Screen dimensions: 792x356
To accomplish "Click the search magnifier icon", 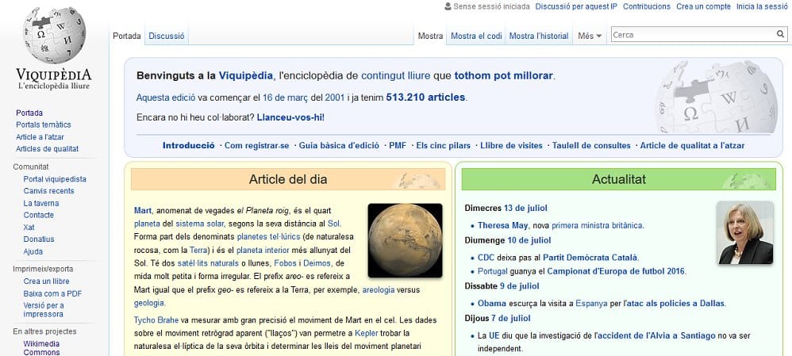I will point(780,35).
